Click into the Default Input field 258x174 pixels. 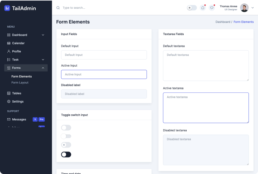[104, 55]
